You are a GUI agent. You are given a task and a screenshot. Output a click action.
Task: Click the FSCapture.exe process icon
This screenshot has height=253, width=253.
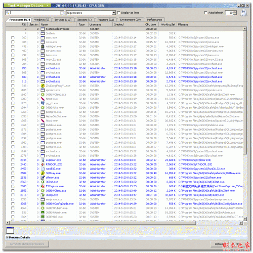pyautogui.click(x=43, y=186)
